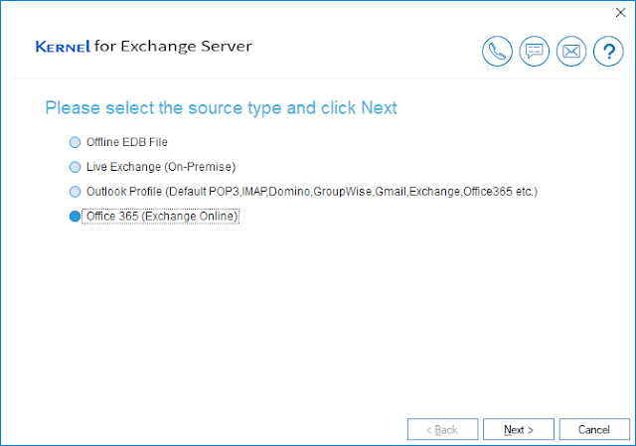Click the greyed-out Back button
Viewport: 636px width, 446px height.
click(441, 429)
